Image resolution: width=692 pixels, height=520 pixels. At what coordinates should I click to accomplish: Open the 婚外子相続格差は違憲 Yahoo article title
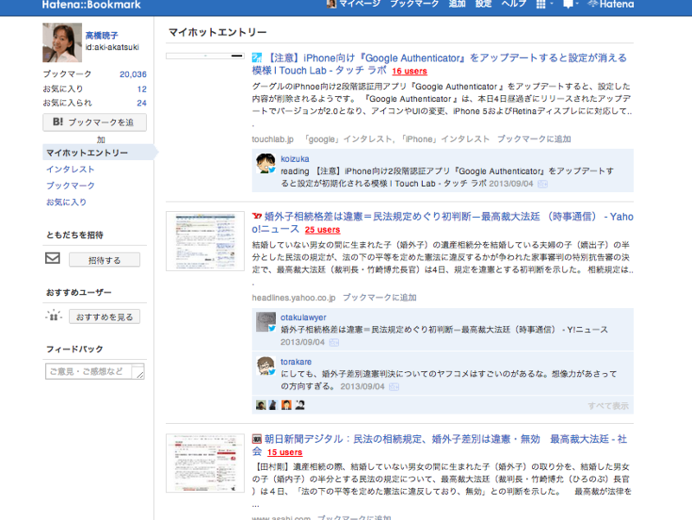pos(443,222)
